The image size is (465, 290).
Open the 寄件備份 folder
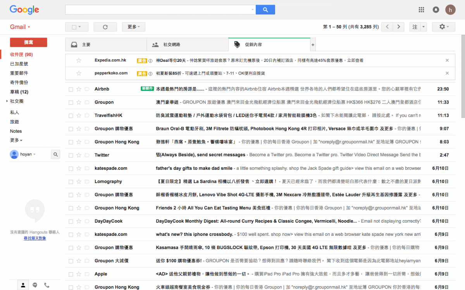[19, 83]
